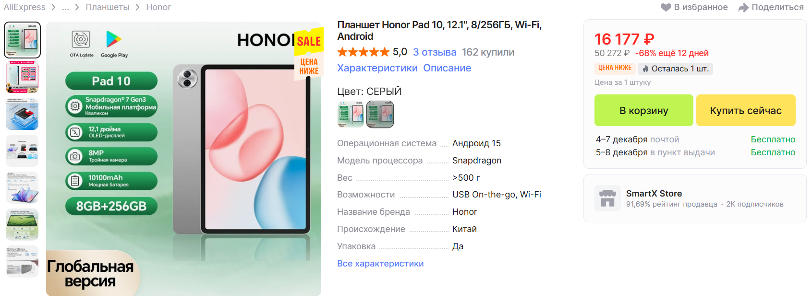
Task: Open the Планшеты breadcrumb category
Action: [108, 7]
